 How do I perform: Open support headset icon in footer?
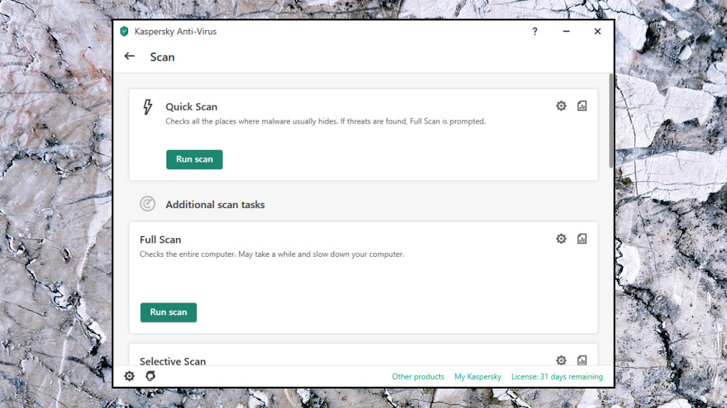(x=150, y=376)
